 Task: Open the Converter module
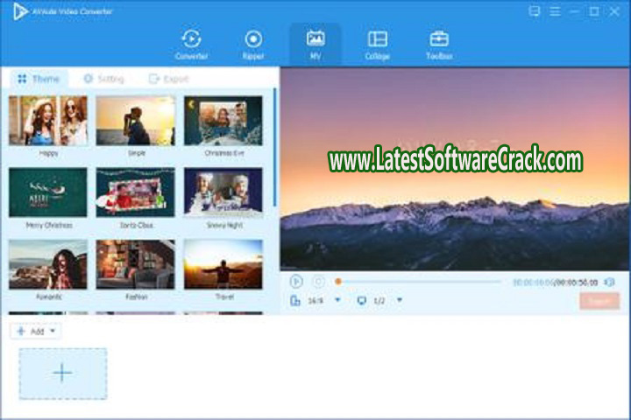tap(191, 44)
